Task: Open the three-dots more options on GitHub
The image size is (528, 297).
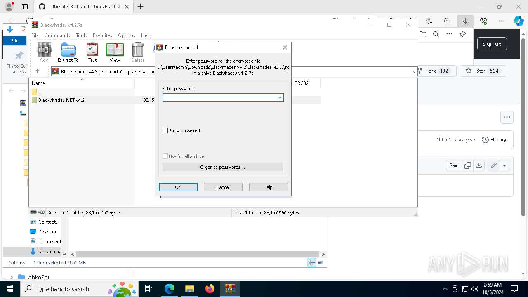Action: pos(507,117)
